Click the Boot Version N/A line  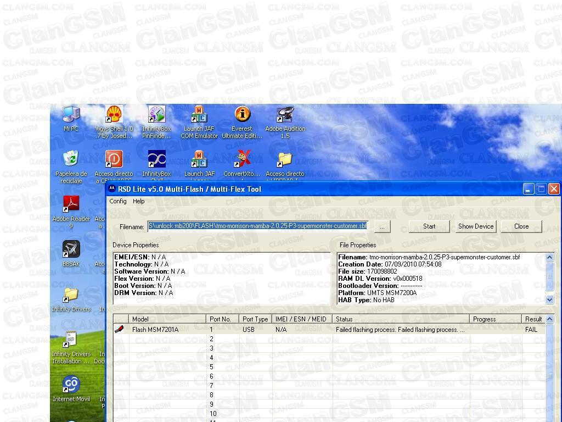click(x=143, y=286)
